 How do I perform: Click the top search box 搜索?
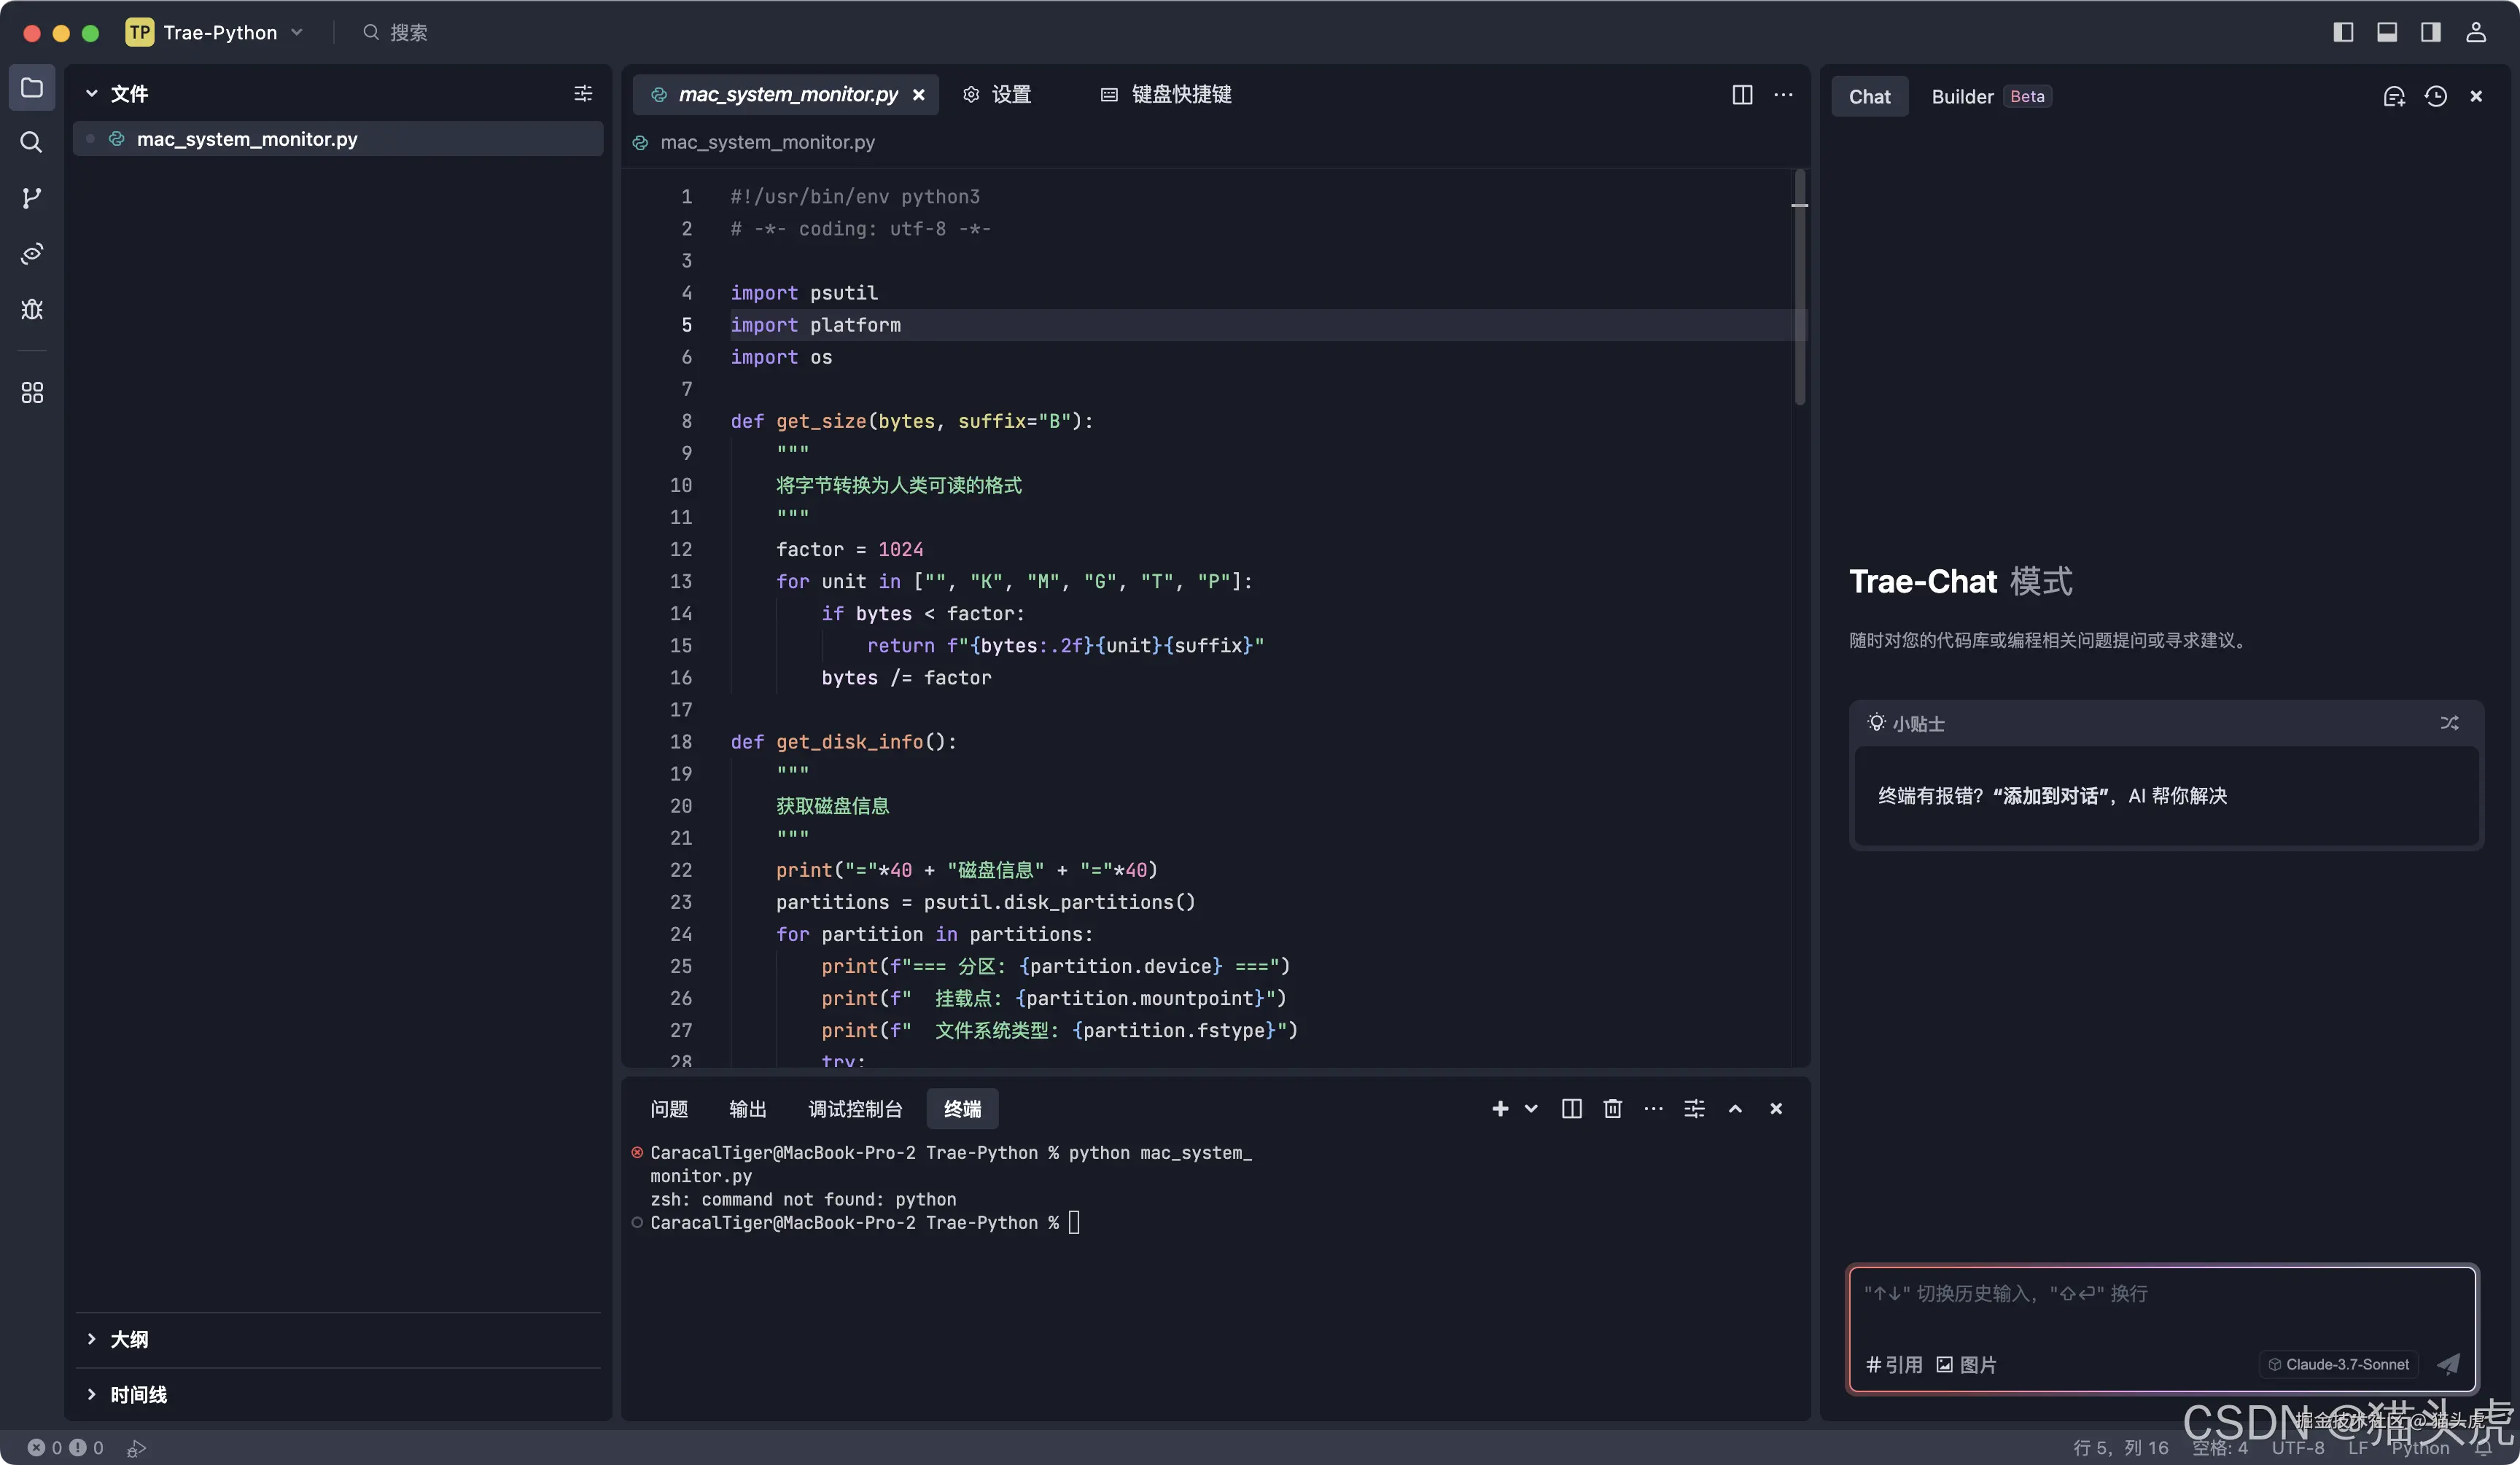(x=397, y=32)
